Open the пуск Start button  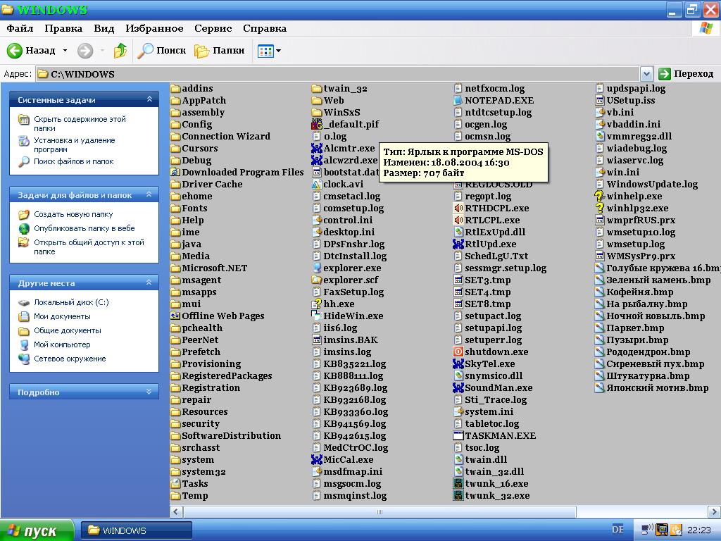36,530
